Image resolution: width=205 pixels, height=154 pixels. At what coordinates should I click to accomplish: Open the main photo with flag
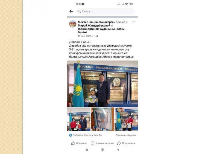click(102, 84)
